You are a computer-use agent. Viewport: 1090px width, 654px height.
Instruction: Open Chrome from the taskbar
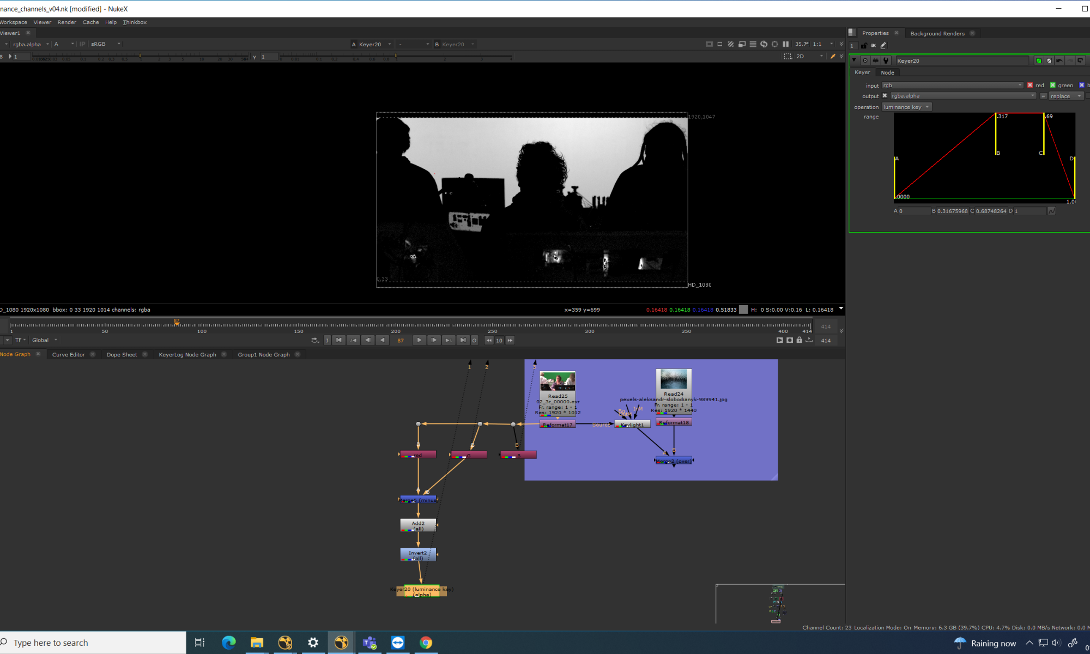pos(426,643)
